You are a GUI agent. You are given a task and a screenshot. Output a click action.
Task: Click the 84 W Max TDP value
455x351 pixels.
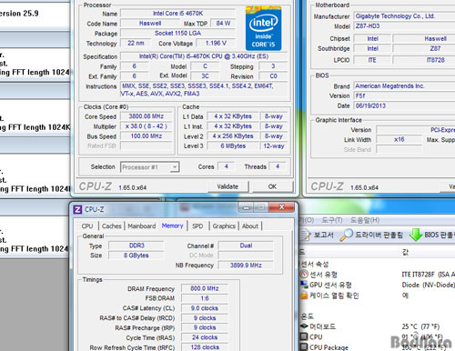[223, 24]
